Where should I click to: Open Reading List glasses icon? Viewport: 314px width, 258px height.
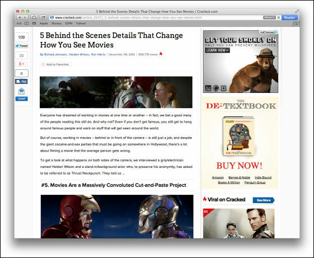(x=19, y=24)
